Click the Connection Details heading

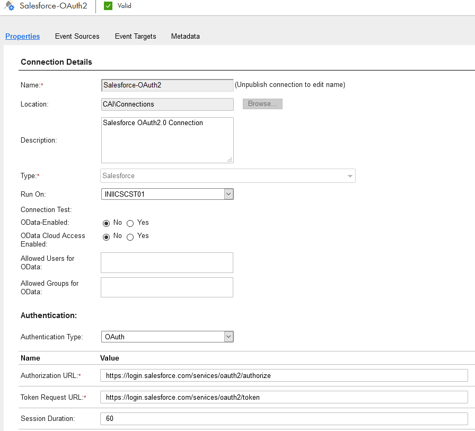[x=56, y=62]
